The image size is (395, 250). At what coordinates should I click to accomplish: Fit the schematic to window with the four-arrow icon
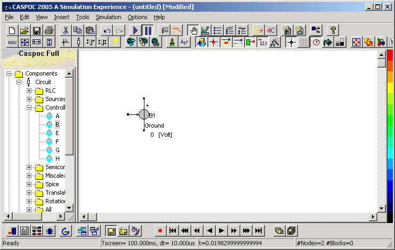25,42
